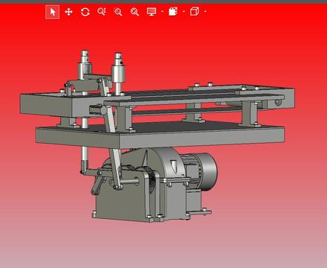Click the clapperboard scene icon
Screen dimensions: 327x268
click(173, 12)
